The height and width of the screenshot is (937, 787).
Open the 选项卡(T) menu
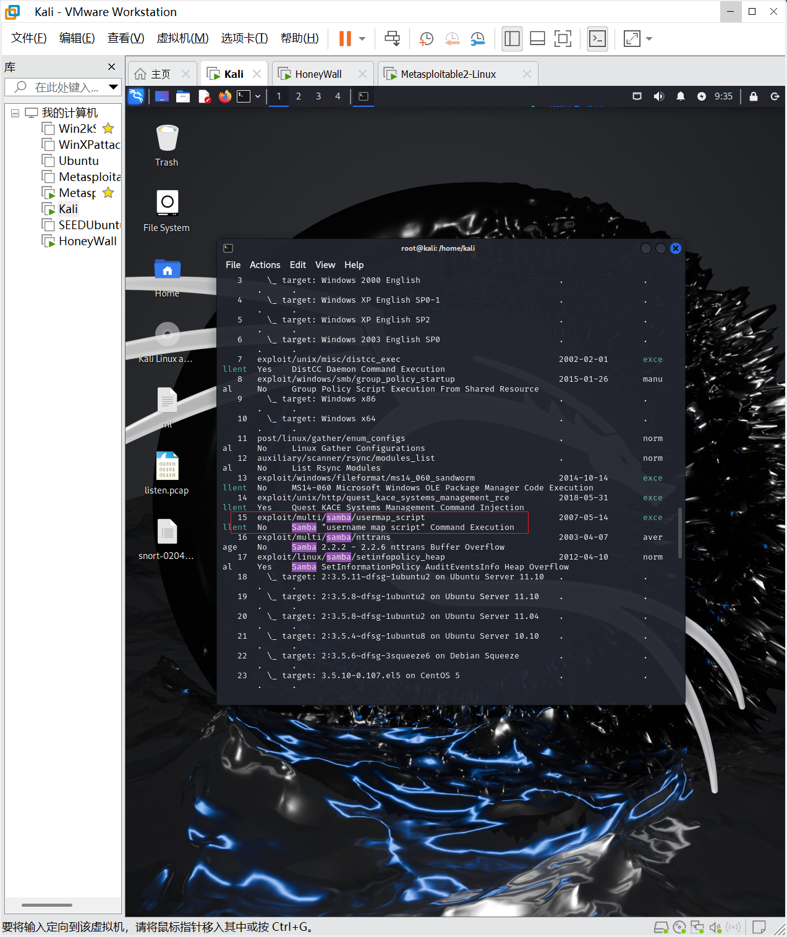tap(244, 38)
